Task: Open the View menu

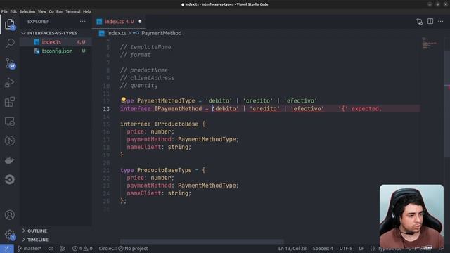Action: tap(42, 11)
